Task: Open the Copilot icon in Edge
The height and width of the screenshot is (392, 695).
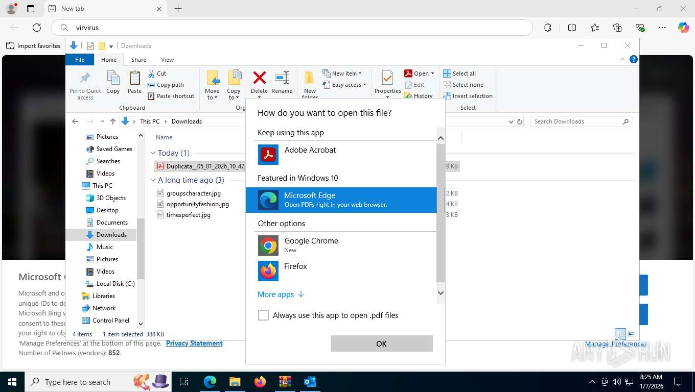Action: click(x=683, y=28)
